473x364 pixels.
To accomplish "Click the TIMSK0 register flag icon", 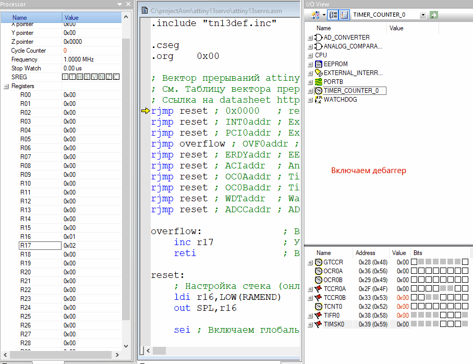I will 318,324.
